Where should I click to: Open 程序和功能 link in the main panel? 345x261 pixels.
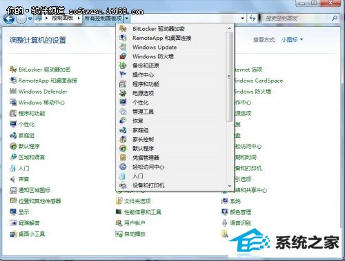coord(32,113)
